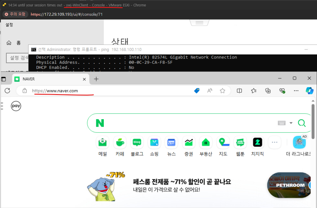Open Naver 웹툰 shortcut

point(240,146)
